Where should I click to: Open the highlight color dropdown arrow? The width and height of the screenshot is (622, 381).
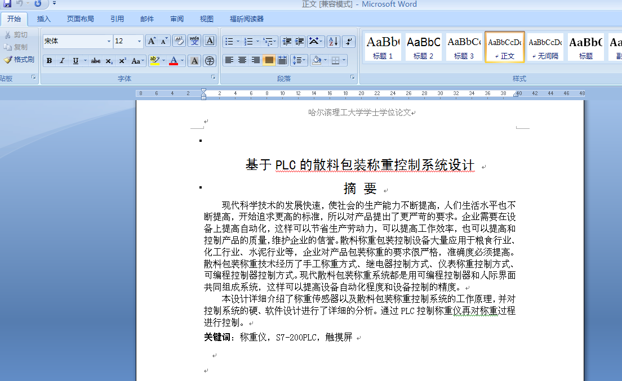pyautogui.click(x=164, y=61)
